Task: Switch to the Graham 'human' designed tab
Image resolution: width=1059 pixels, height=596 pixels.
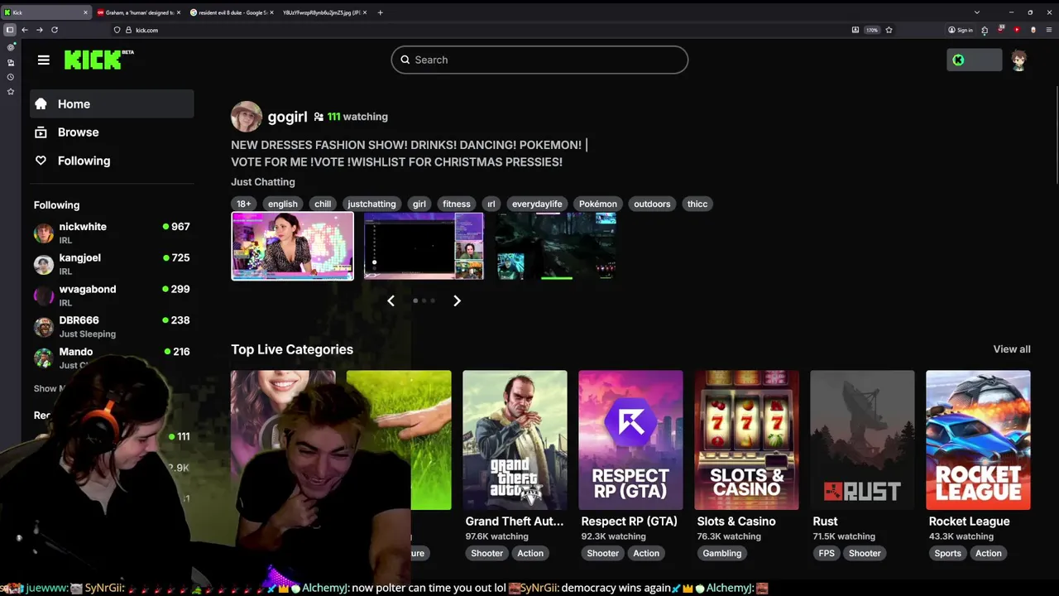Action: [138, 12]
